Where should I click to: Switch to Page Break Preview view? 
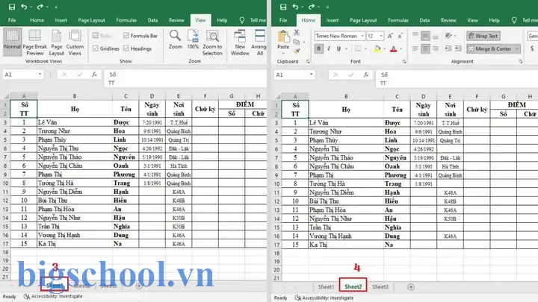pyautogui.click(x=34, y=43)
